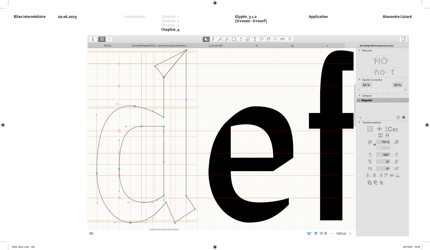The height and width of the screenshot is (250, 430).
Task: Open the /_corner.left tab
Action: [x=216, y=46]
